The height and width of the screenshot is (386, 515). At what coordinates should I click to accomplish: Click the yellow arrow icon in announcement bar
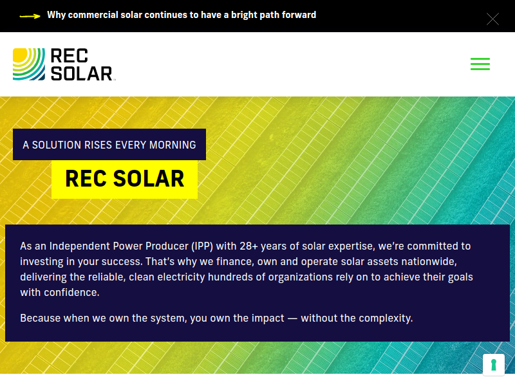tap(30, 15)
